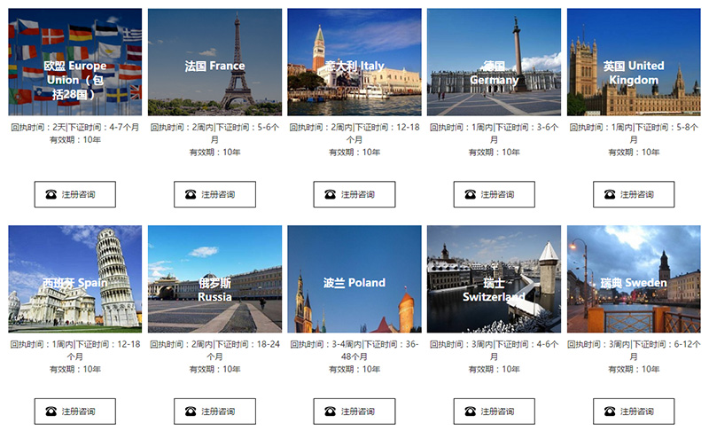Click the telephone icon below Italy card
This screenshot has width=709, height=431.
coord(331,195)
